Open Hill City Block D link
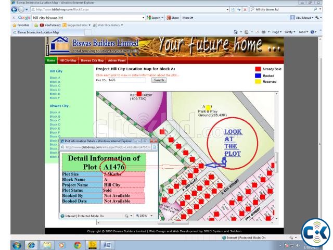The width and height of the screenshot is (333, 250). coord(55,90)
